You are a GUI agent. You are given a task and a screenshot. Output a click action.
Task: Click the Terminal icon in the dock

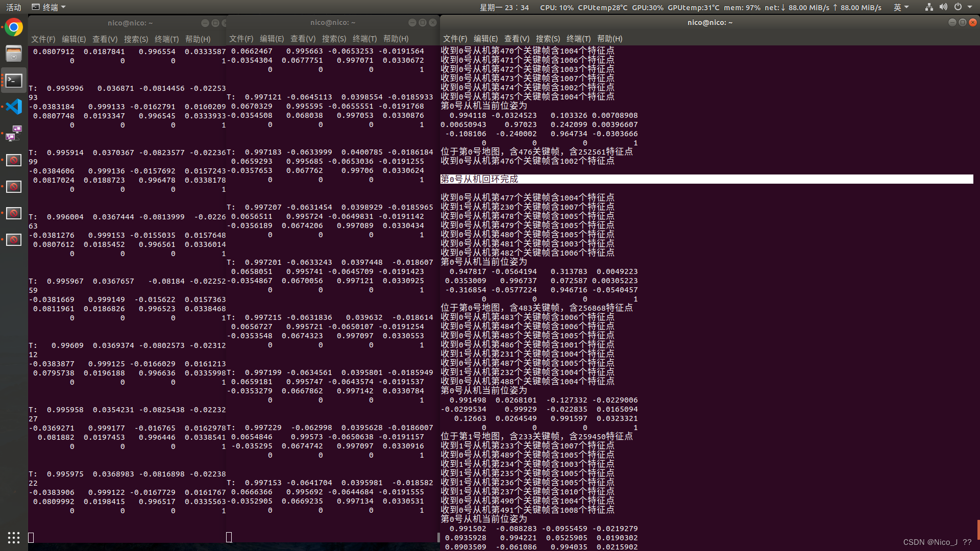coord(14,80)
